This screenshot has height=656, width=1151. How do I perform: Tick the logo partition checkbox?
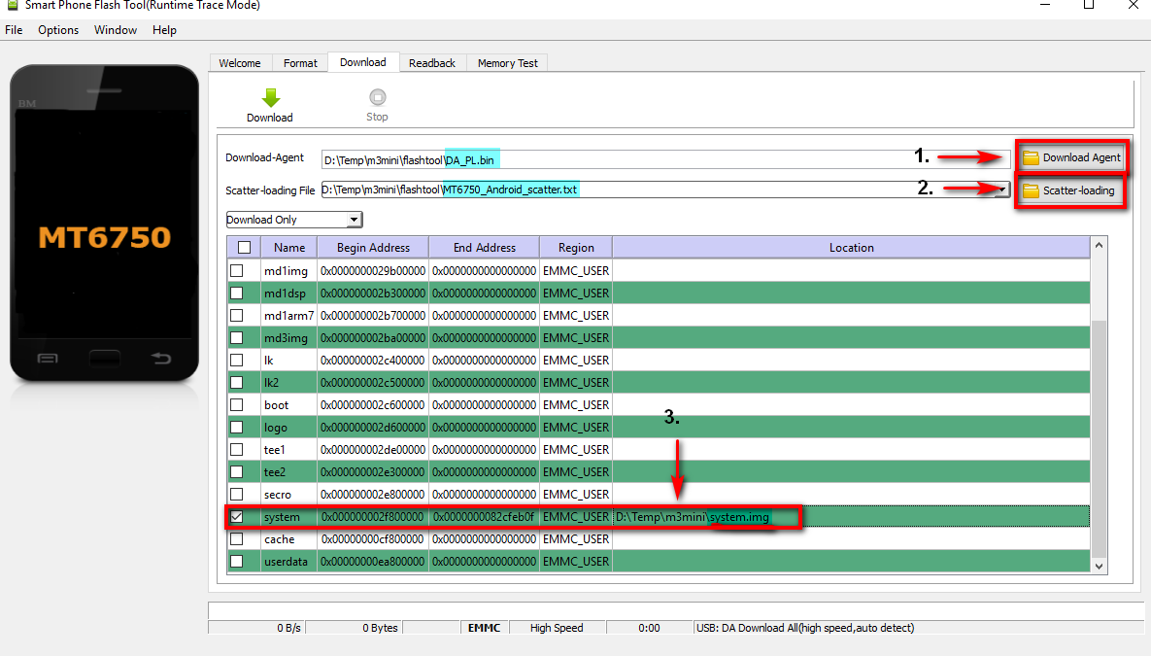pos(236,428)
